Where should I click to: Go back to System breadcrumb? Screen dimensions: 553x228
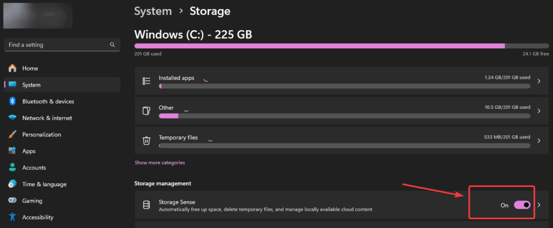[x=153, y=11]
